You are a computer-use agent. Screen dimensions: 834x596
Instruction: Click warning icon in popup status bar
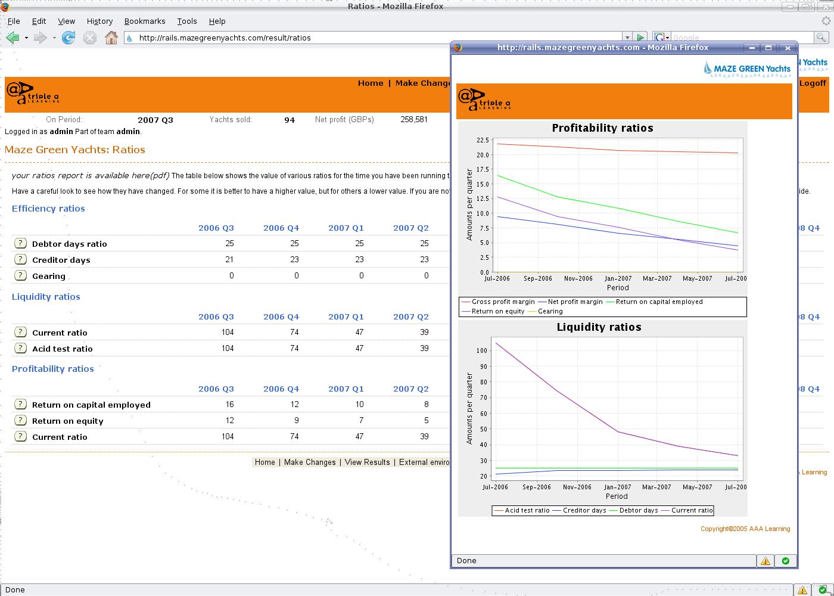coord(765,561)
